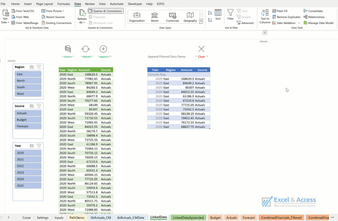Open Text to Columns tool
This screenshot has width=338, height=221.
[x=265, y=17]
